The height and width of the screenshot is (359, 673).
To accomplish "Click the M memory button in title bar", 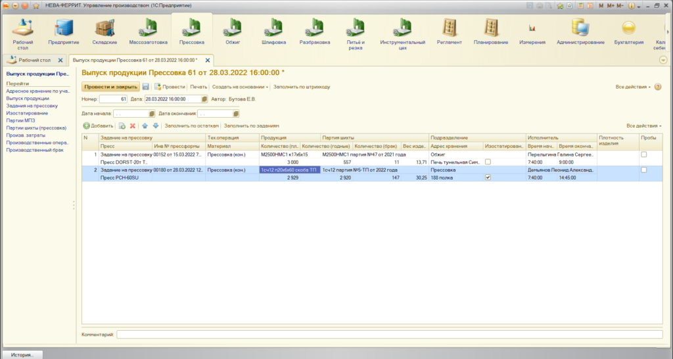I will click(x=601, y=5).
